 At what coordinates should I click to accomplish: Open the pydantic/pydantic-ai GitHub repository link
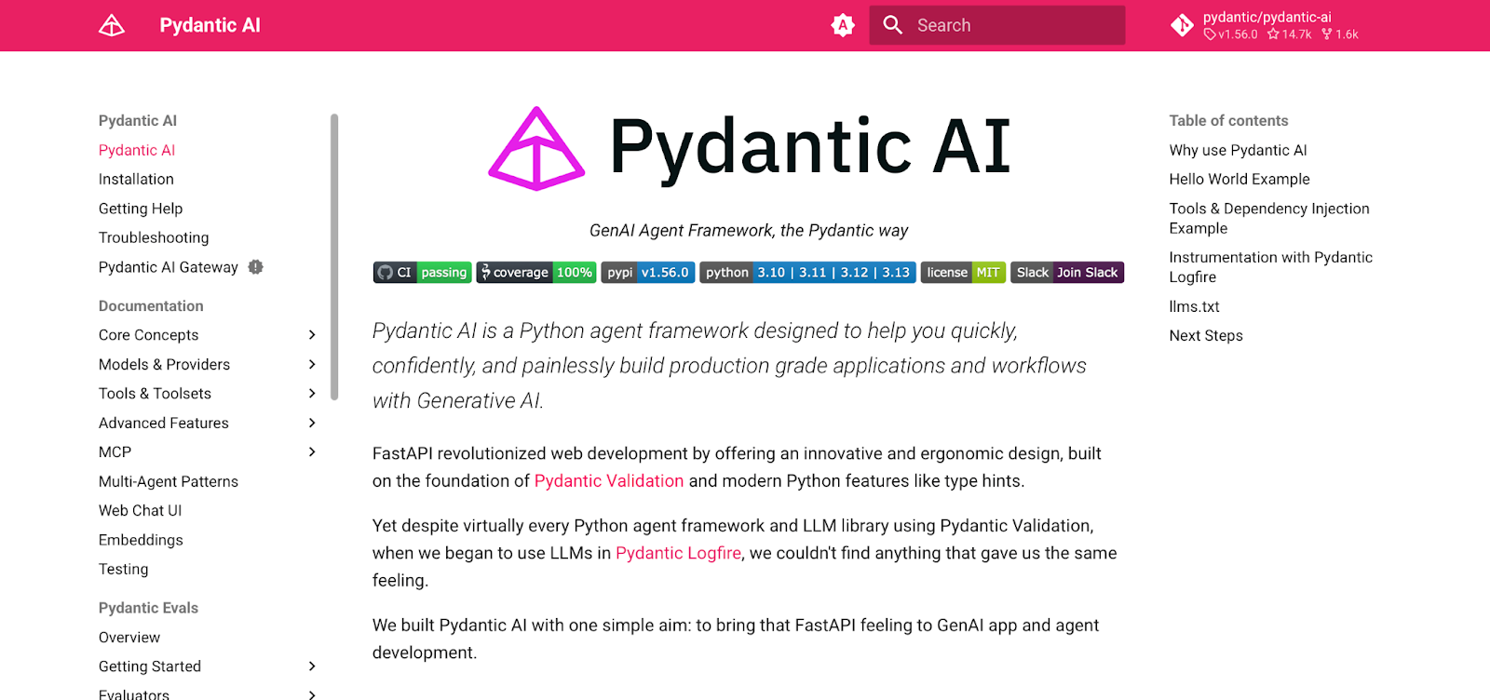[1266, 25]
